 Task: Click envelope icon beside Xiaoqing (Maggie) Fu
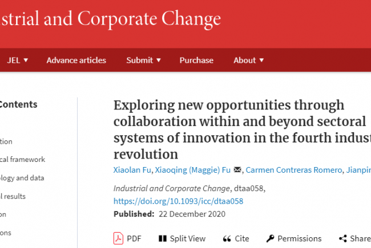[238, 169]
